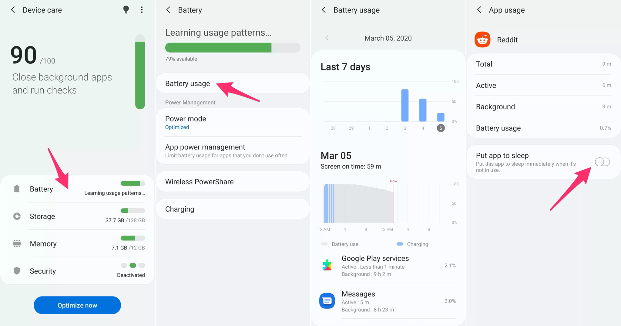The height and width of the screenshot is (326, 621).
Task: Tap the Google Play services icon
Action: tap(327, 266)
